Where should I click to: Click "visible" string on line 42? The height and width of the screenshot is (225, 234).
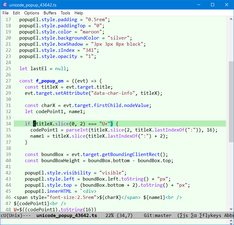111,173
